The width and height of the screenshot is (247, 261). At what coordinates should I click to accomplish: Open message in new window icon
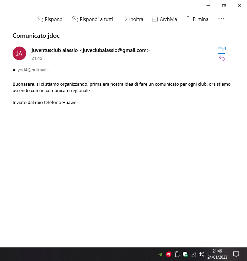pos(222,50)
